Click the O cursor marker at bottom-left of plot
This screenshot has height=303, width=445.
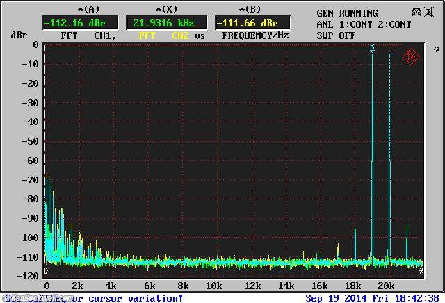pyautogui.click(x=47, y=270)
